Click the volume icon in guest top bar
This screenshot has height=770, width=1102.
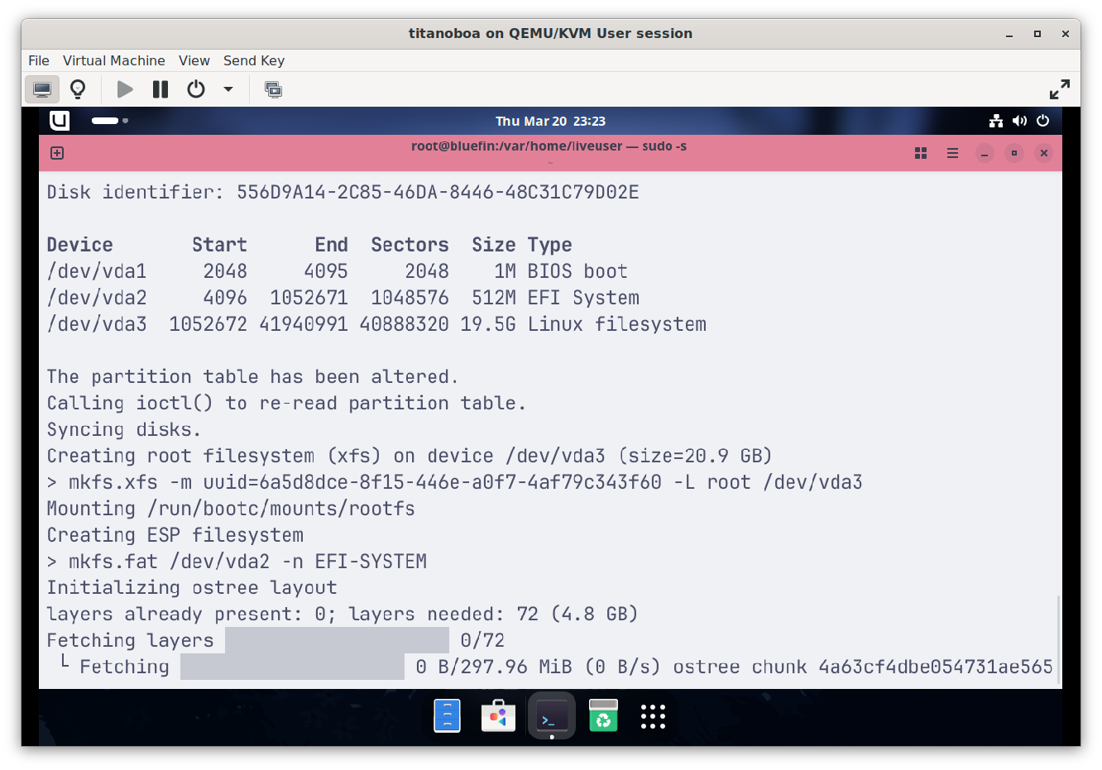tap(1019, 121)
